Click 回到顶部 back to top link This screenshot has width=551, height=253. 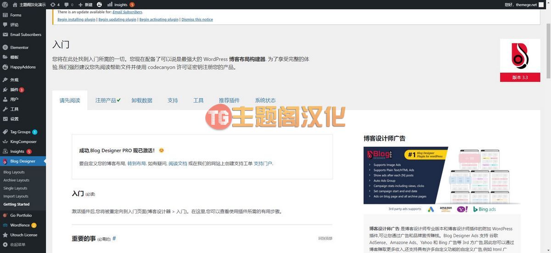coord(325,239)
